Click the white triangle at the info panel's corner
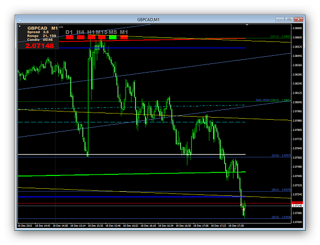 click(19, 26)
